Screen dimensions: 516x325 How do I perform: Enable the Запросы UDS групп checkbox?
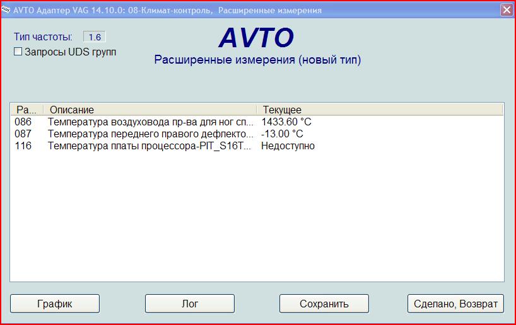click(x=18, y=52)
